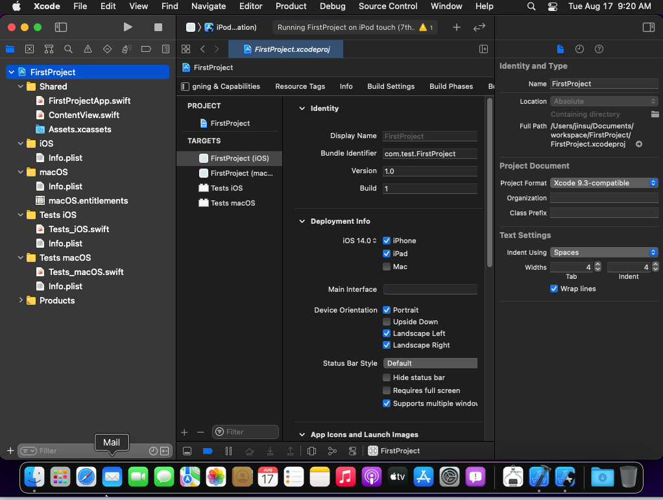The width and height of the screenshot is (663, 500).
Task: Open the Product menu
Action: (291, 6)
